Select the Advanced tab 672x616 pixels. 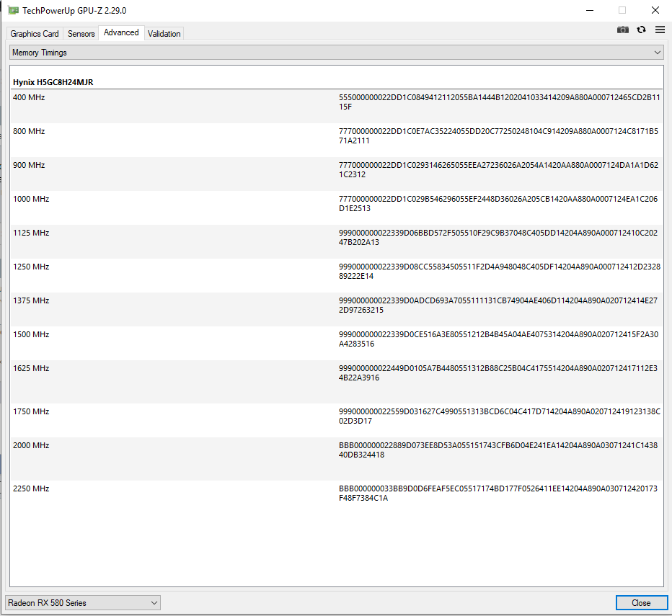click(x=121, y=32)
